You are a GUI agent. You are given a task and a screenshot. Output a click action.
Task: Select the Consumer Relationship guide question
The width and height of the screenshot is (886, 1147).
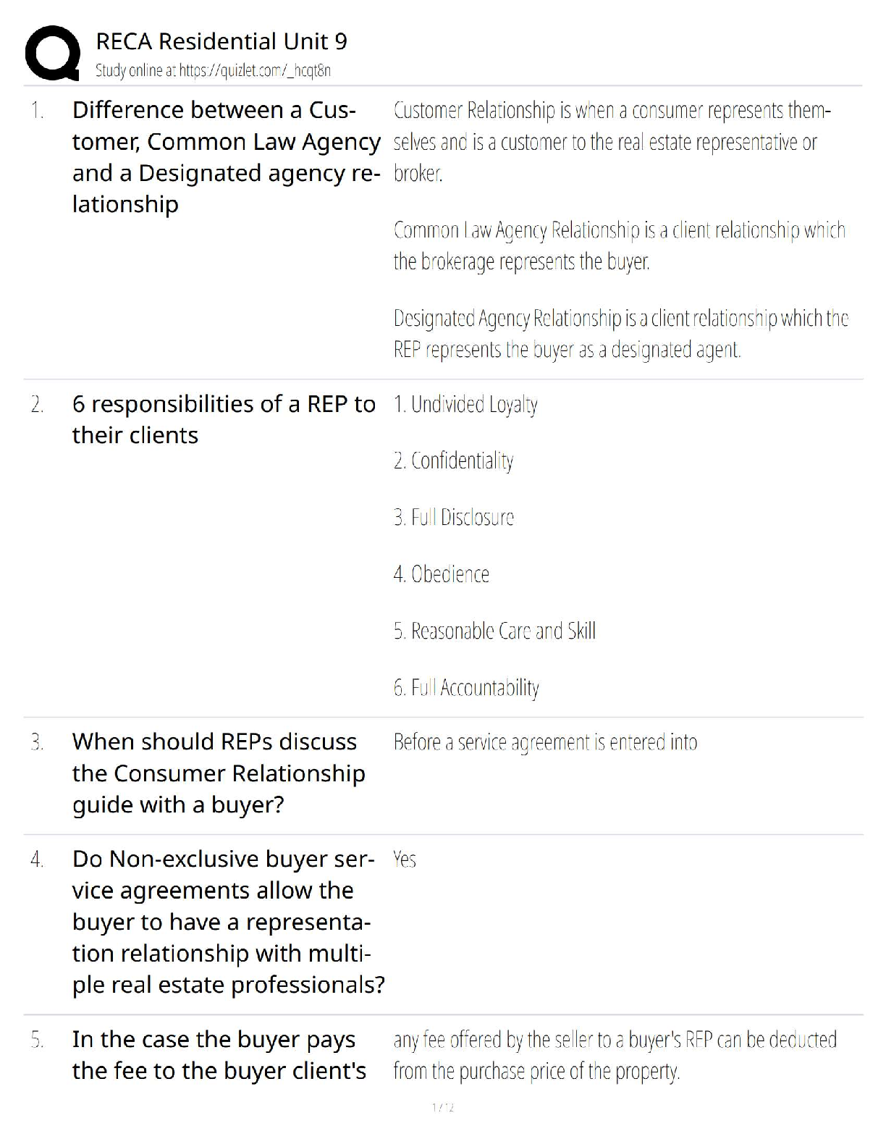point(218,773)
